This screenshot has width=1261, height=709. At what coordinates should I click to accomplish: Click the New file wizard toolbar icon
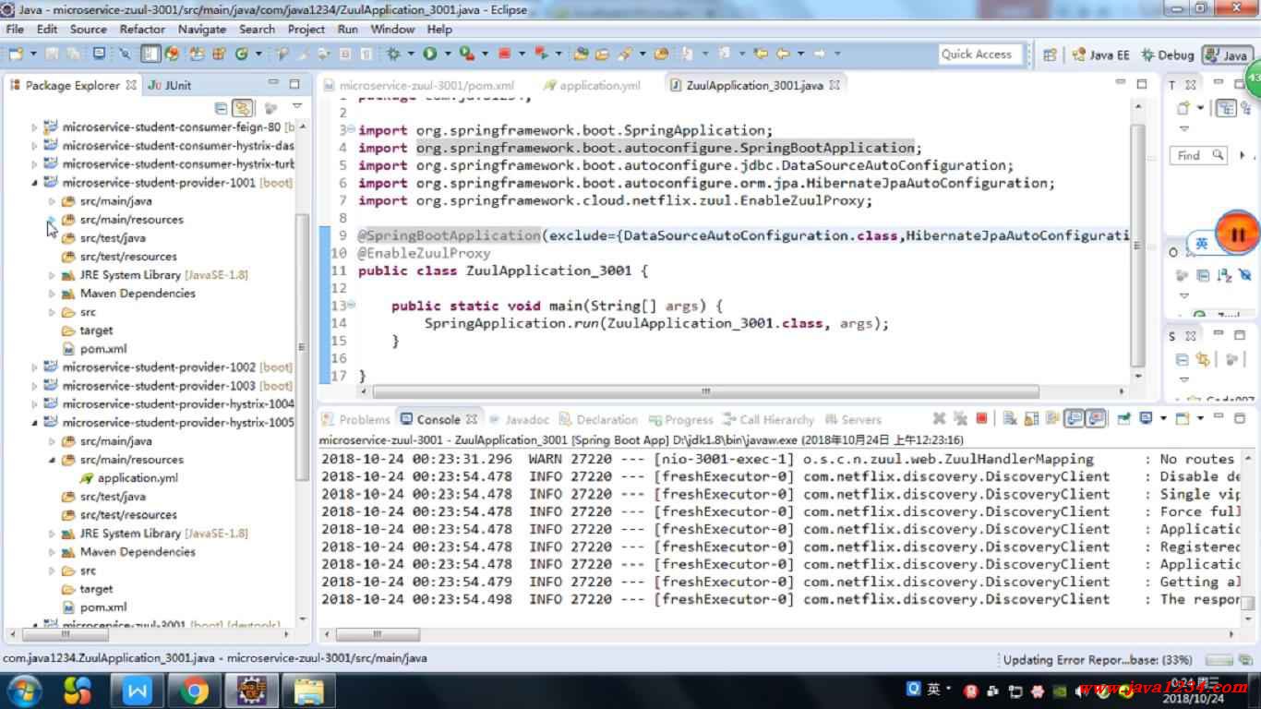pos(16,54)
